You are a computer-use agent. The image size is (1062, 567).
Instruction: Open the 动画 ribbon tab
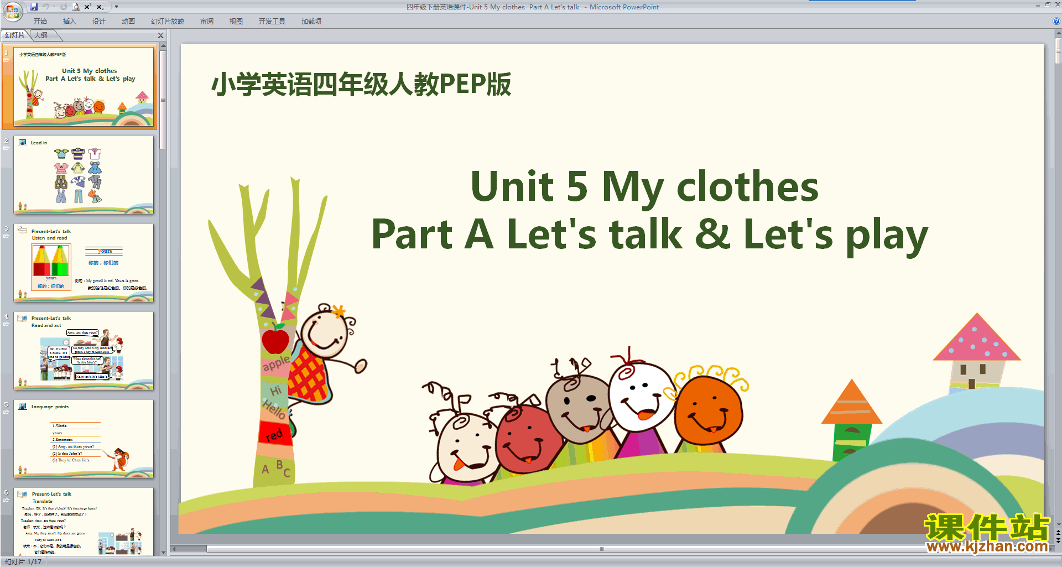click(x=128, y=22)
